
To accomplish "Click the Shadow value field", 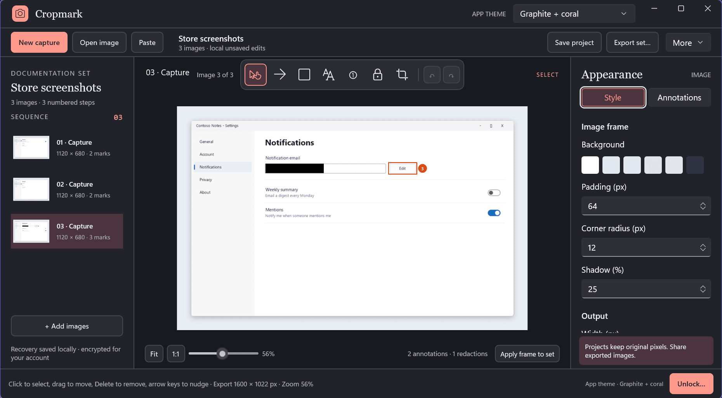I will [x=646, y=289].
